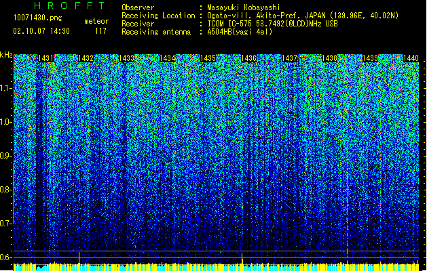Click the 1439 time marker
This screenshot has width=427, height=271.
(371, 58)
